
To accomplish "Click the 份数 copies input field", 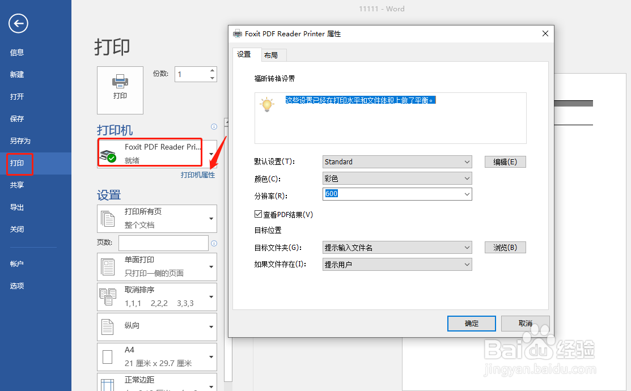I will coord(192,74).
